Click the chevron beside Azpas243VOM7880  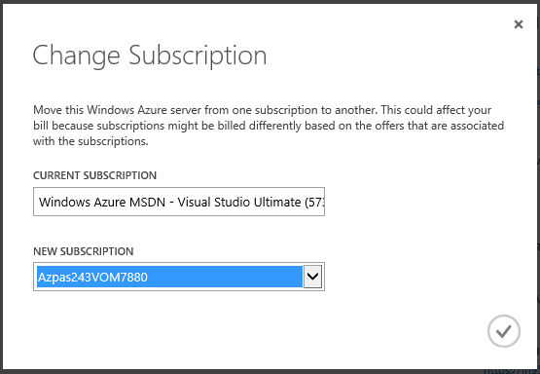point(312,277)
